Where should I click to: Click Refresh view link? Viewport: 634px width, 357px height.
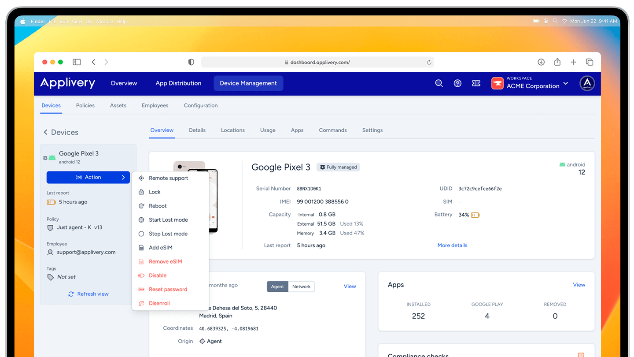tap(88, 294)
